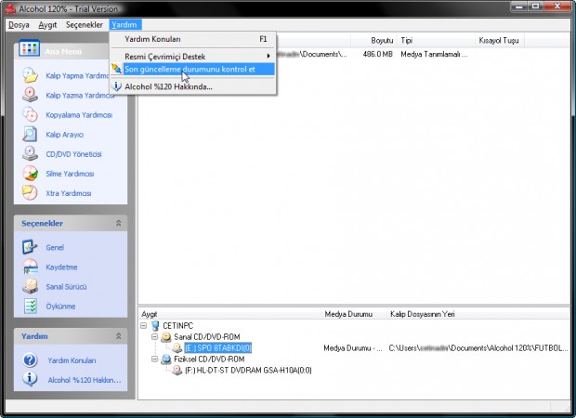Screen dimensions: 576x418
Task: Click Medya Tanımlamalı type cell
Action: point(434,54)
